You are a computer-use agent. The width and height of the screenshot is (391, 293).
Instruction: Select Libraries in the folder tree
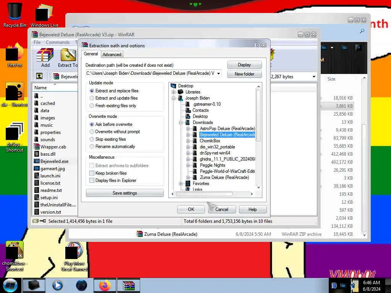(x=193, y=92)
